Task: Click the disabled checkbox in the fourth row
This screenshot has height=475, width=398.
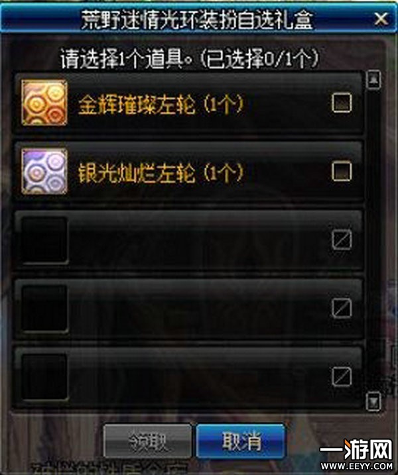Action: [x=342, y=309]
